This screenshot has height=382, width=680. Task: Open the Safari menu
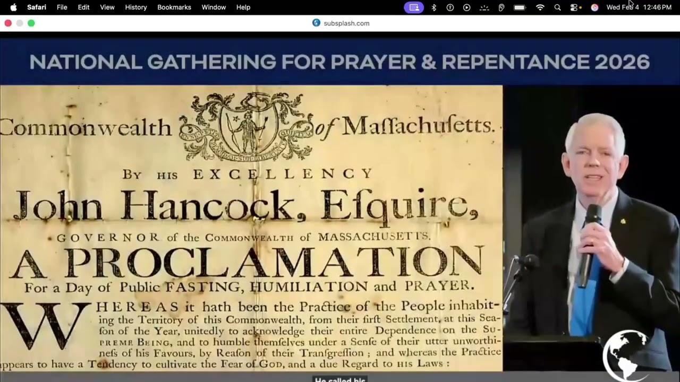coord(37,7)
